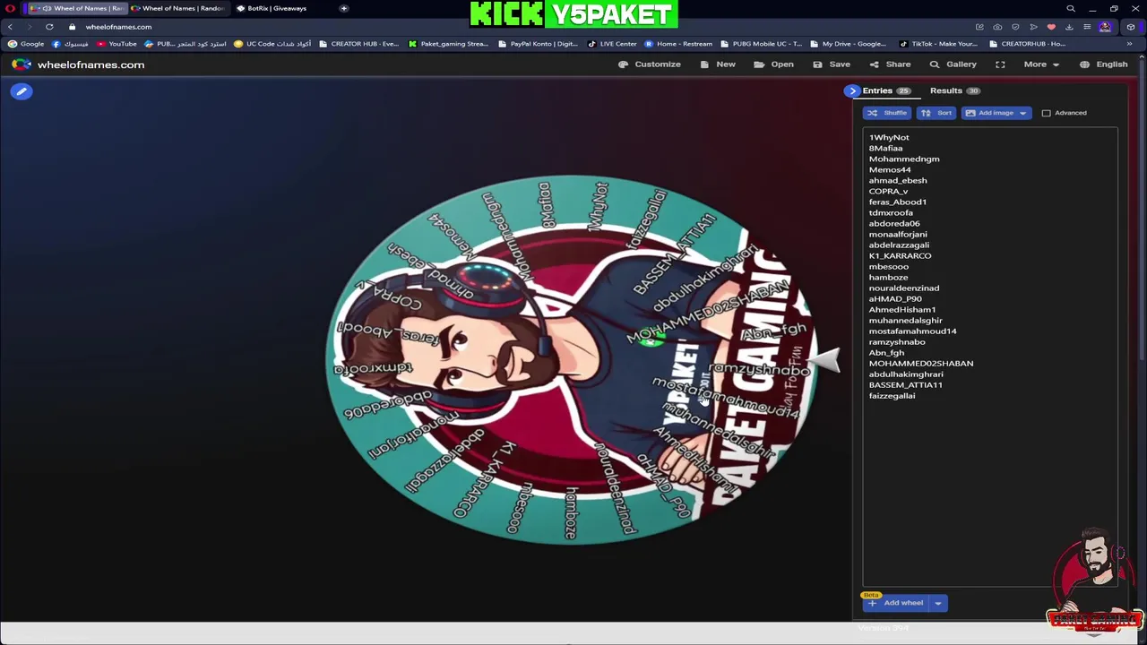Open the extensions cube icon

1130,27
